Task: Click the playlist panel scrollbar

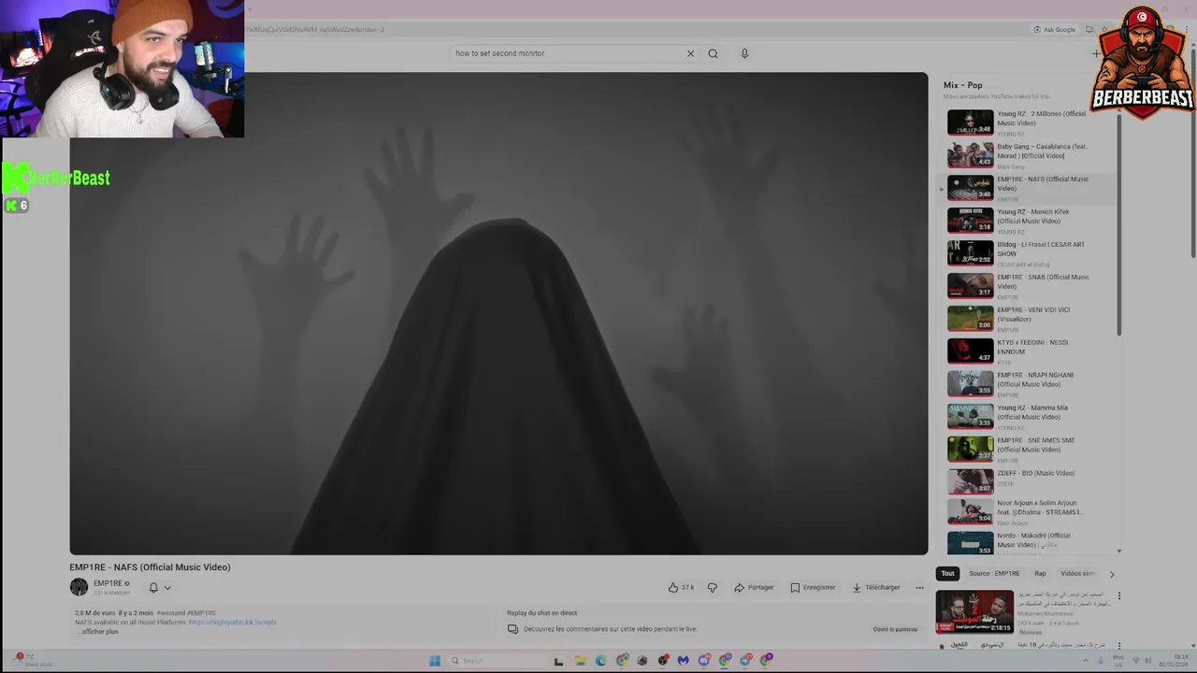Action: pyautogui.click(x=1119, y=224)
